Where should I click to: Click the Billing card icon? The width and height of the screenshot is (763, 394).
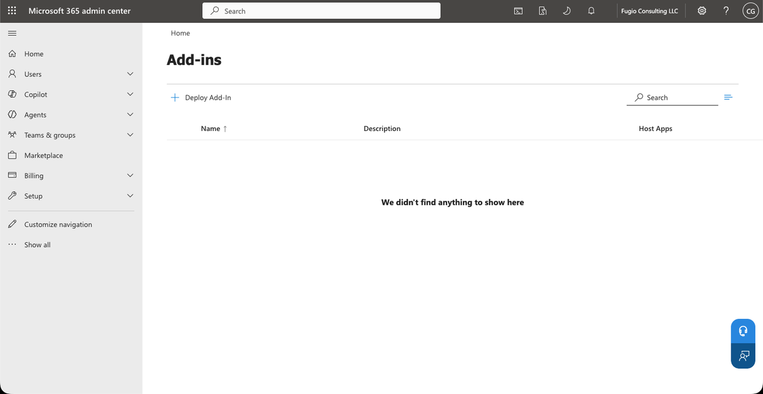pyautogui.click(x=12, y=176)
